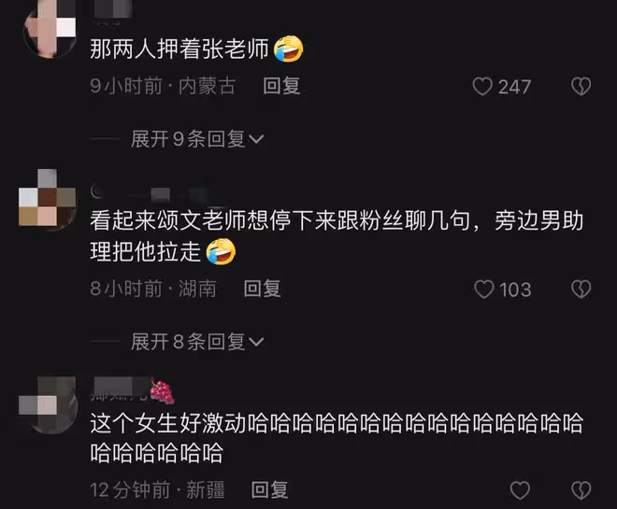Tap the laughing emoji after 张老师
The height and width of the screenshot is (509, 617).
coord(289,49)
